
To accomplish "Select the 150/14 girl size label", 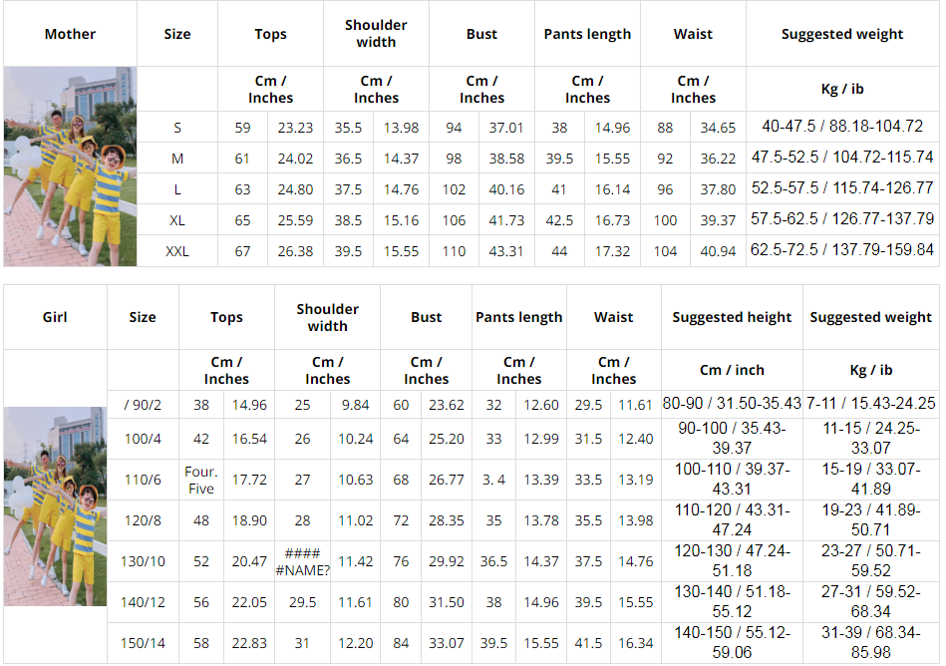I will click(x=143, y=643).
